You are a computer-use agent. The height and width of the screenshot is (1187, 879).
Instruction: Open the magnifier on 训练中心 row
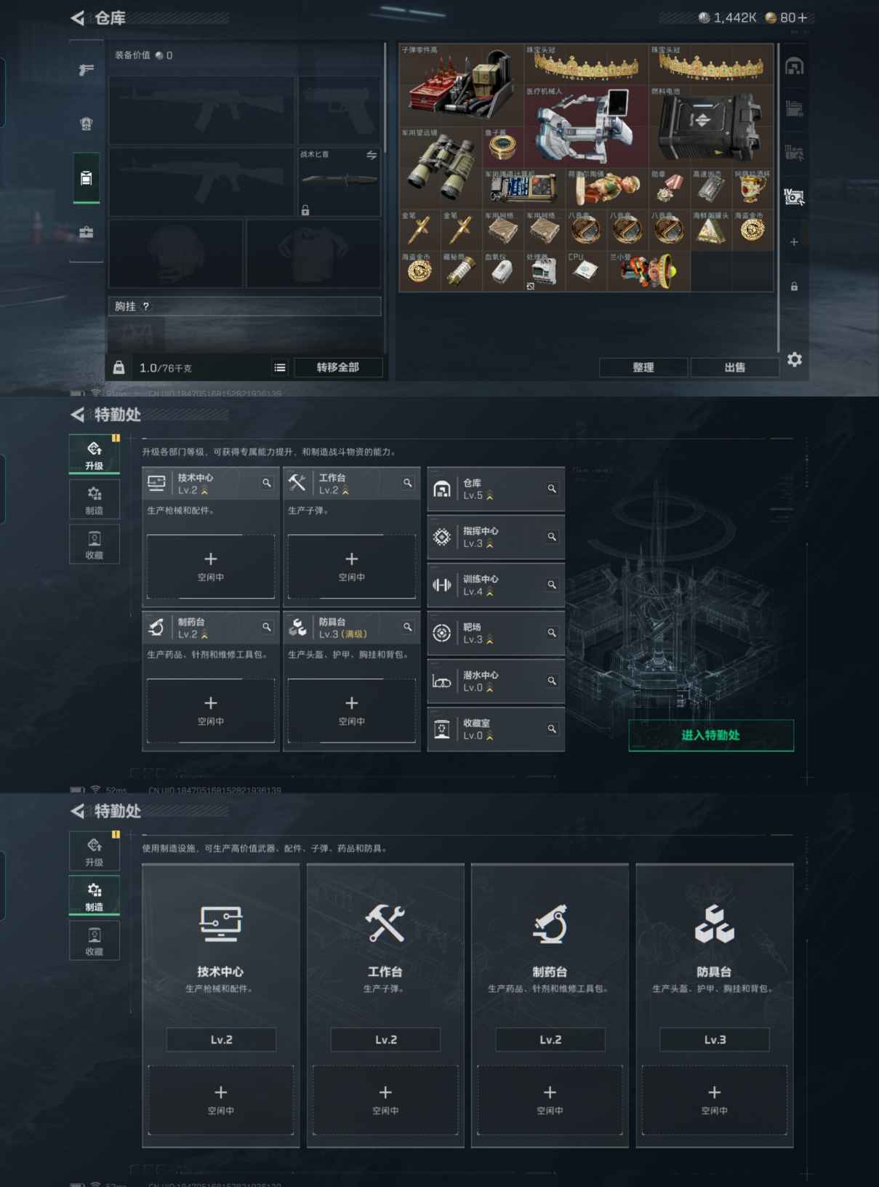[552, 585]
